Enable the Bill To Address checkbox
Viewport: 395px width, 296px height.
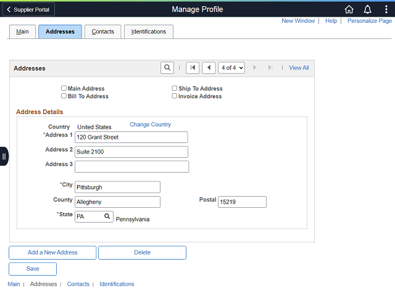[x=64, y=96]
